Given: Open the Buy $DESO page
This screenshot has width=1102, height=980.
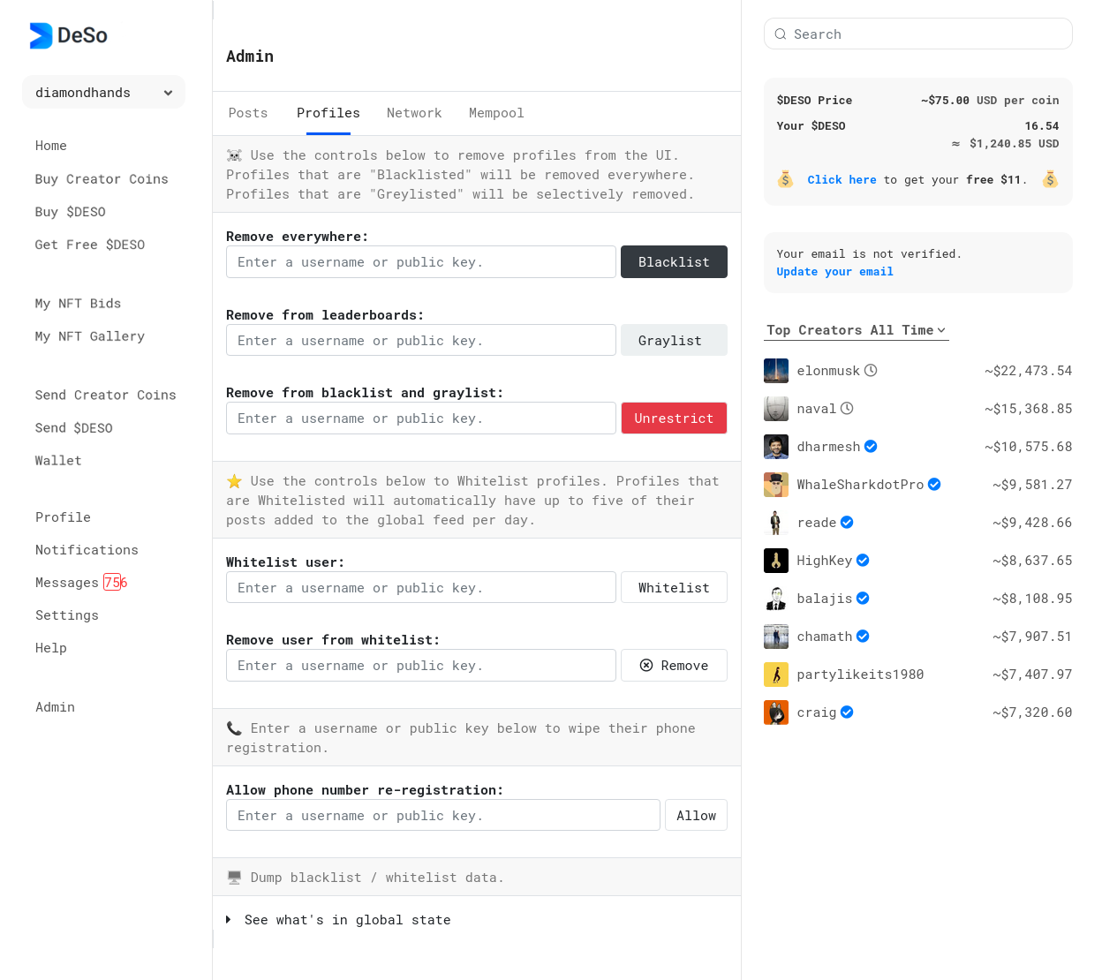Looking at the screenshot, I should [x=71, y=212].
